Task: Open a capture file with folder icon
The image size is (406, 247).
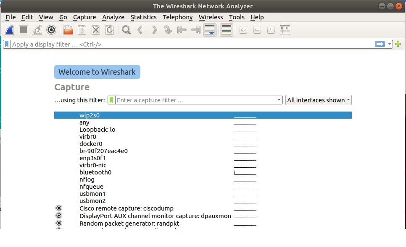Action: [x=68, y=30]
